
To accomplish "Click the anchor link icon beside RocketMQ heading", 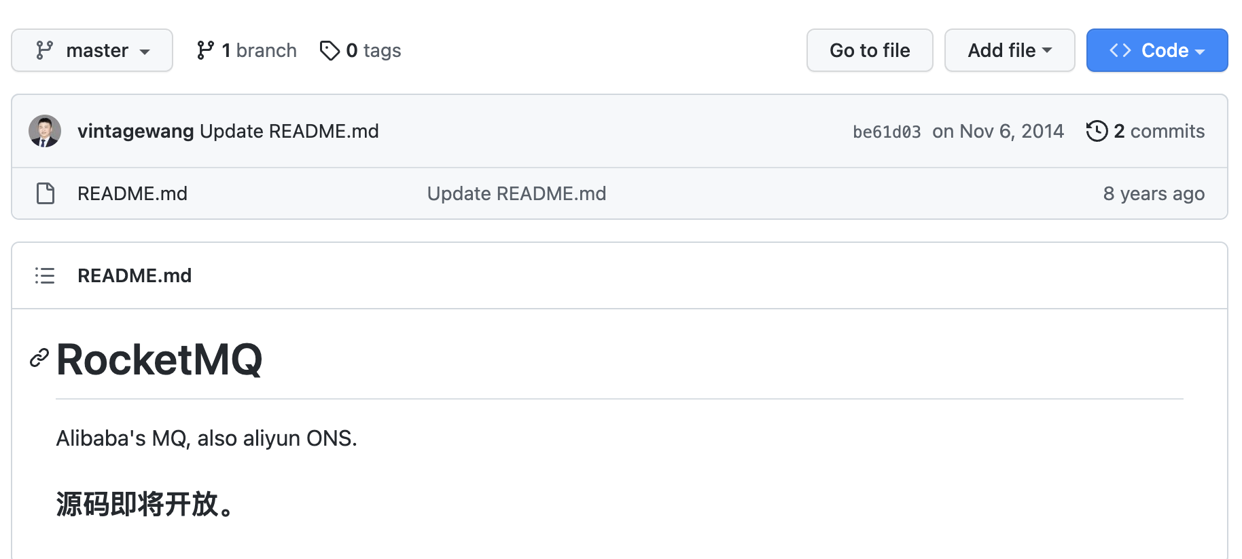I will pyautogui.click(x=39, y=358).
